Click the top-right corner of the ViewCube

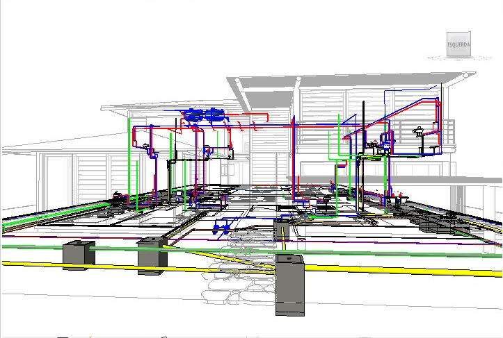pos(470,33)
